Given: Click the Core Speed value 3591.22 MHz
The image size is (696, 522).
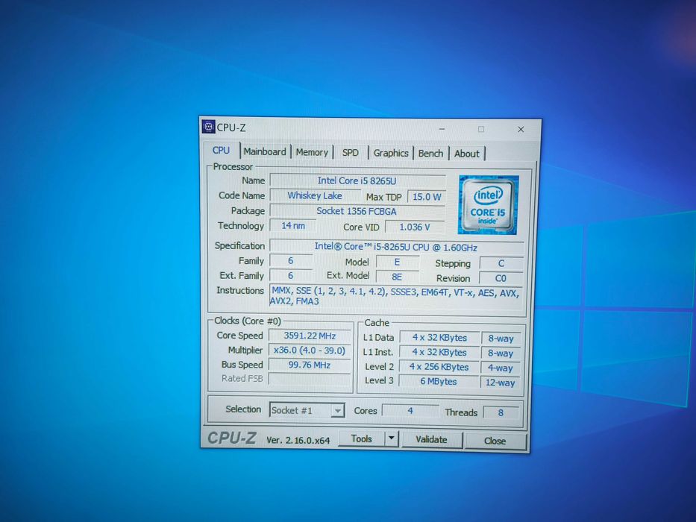Looking at the screenshot, I should click(310, 336).
